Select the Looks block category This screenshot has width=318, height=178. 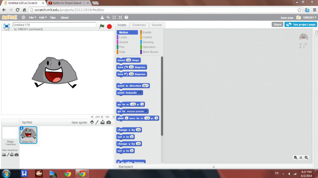click(123, 37)
